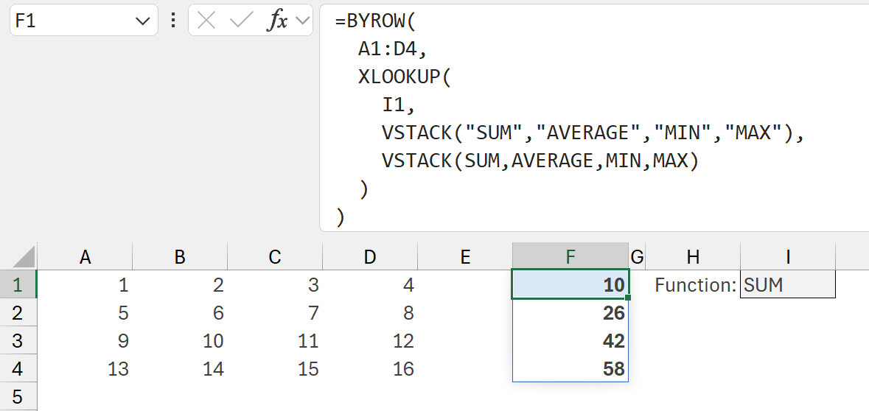Click the Enter checkmark icon in formula bar
This screenshot has width=869, height=411.
[x=241, y=21]
